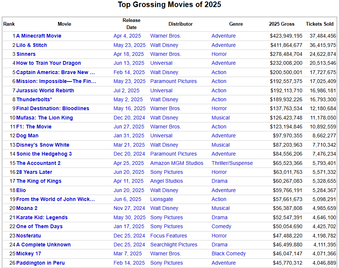
Task: Sort by Tickets Sold column header
Action: point(320,24)
